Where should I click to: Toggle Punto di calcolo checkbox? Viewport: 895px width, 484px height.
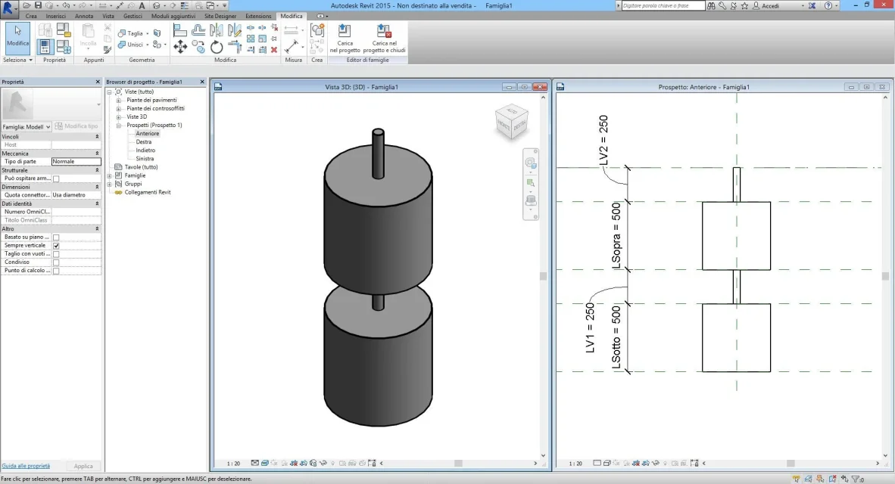pyautogui.click(x=56, y=271)
